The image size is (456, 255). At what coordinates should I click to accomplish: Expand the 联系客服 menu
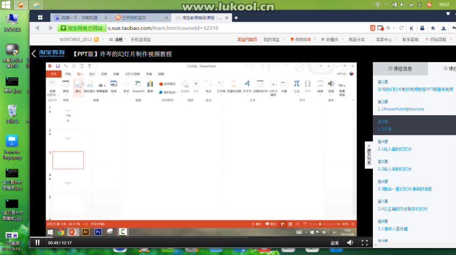pyautogui.click(x=410, y=40)
